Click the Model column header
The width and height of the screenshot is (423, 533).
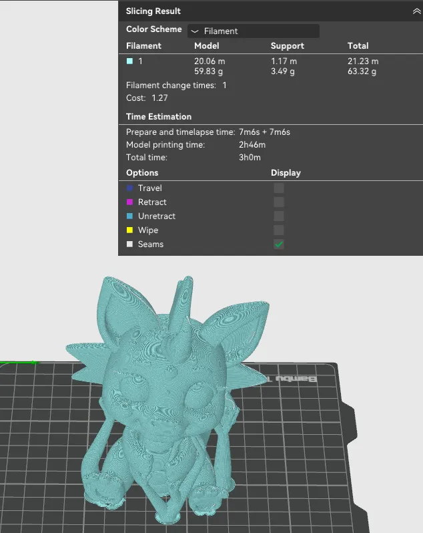(206, 46)
